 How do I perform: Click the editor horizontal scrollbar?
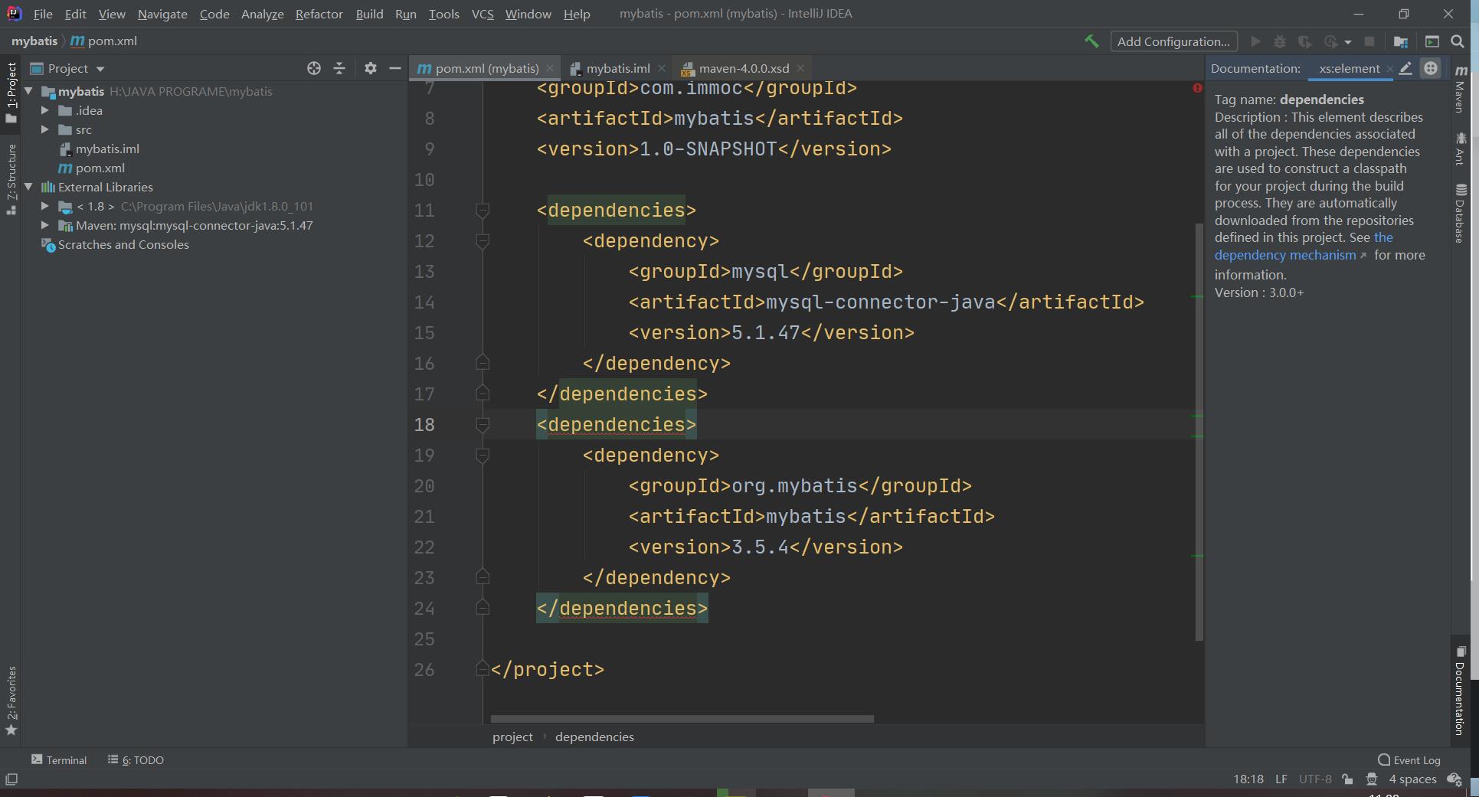[682, 719]
